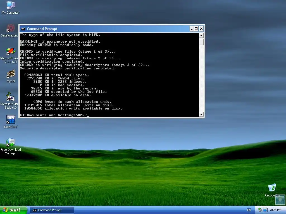Click the scroll up arrow in Command Prompt
The image size is (286, 214).
click(201, 35)
